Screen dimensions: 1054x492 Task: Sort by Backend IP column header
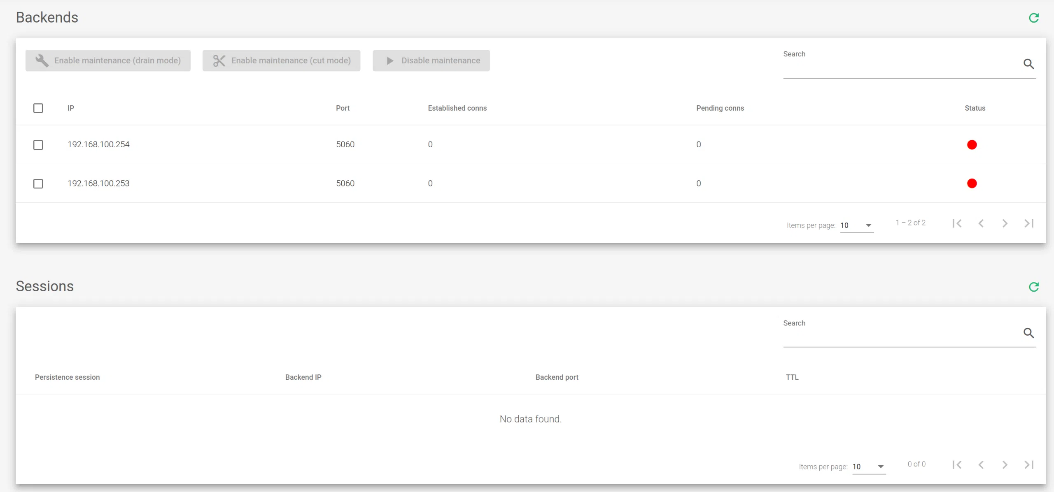pyautogui.click(x=303, y=377)
